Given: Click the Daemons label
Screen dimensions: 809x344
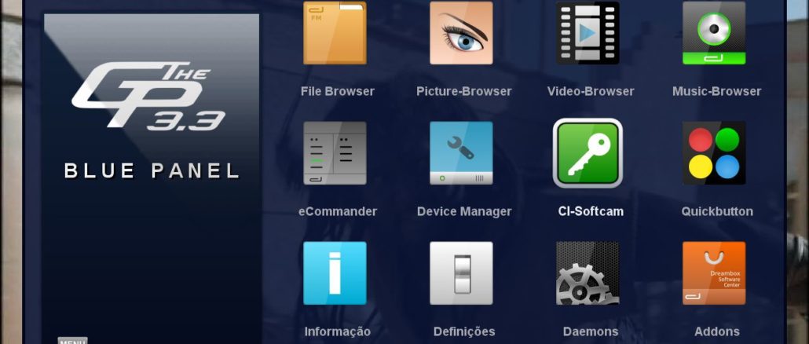Looking at the screenshot, I should pos(591,331).
